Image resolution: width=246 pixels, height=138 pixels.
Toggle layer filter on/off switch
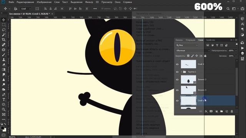tap(237, 45)
